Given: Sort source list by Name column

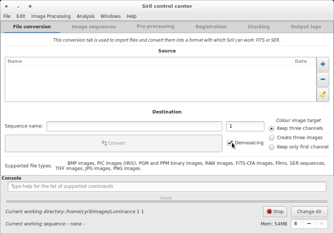Looking at the screenshot, I should tap(149, 61).
